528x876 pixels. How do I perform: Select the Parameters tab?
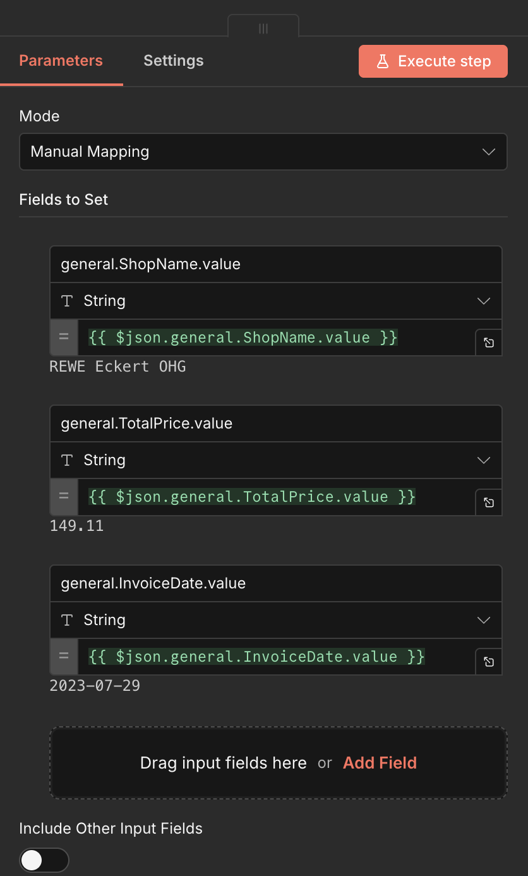(x=61, y=61)
